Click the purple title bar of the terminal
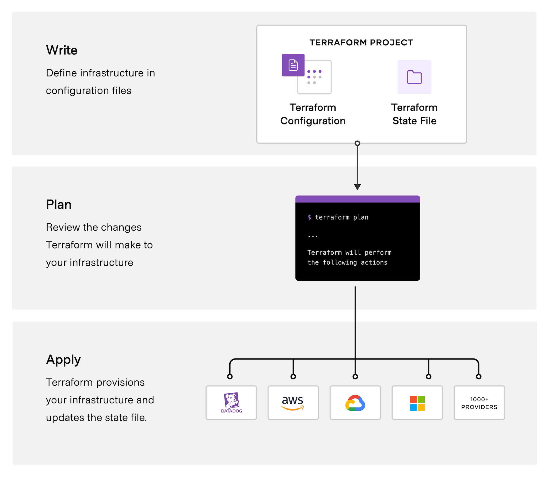This screenshot has width=548, height=481. [358, 199]
